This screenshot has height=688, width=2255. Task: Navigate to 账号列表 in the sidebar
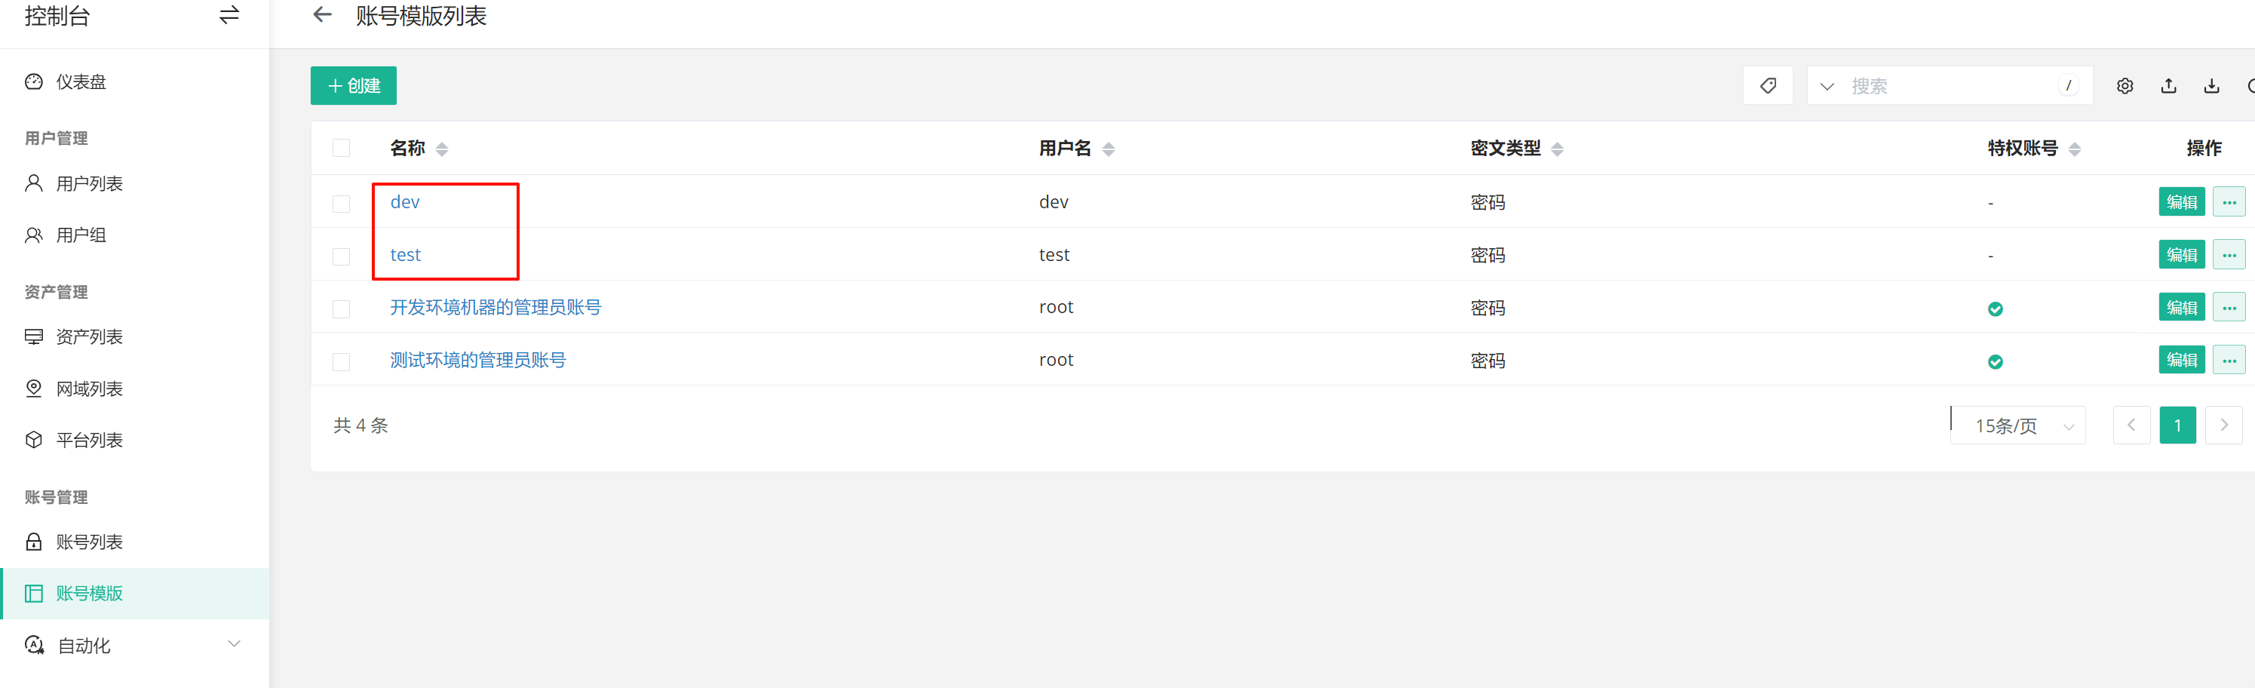(x=88, y=542)
